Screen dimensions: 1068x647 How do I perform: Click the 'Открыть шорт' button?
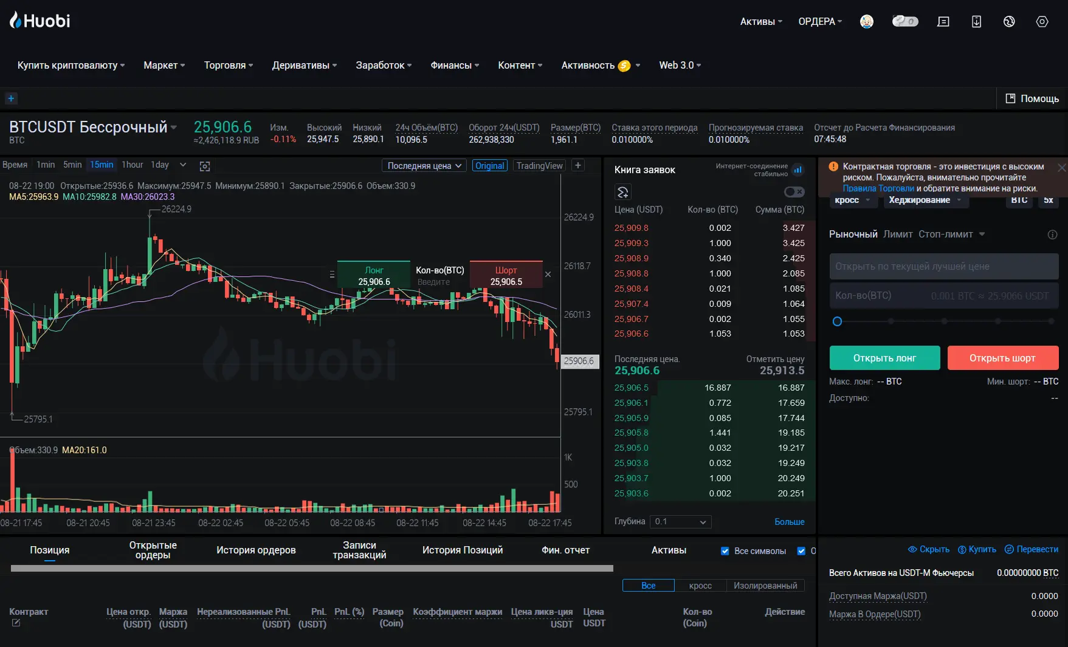[1002, 358]
